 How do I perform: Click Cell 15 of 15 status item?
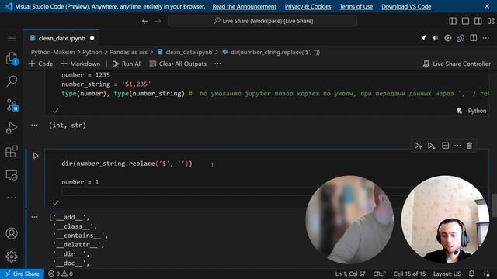[x=409, y=274]
